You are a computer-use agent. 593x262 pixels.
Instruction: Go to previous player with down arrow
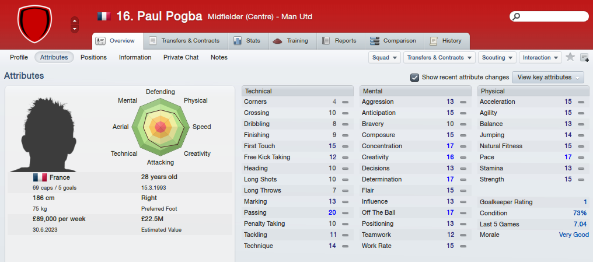(x=75, y=29)
